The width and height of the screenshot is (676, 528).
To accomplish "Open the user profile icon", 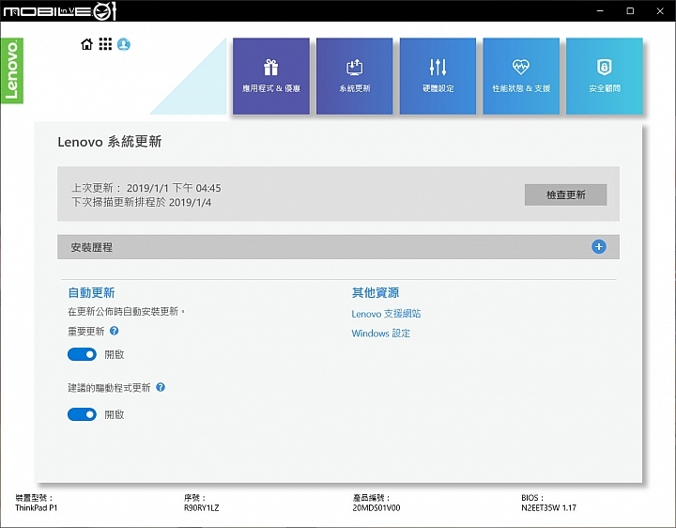I will 124,44.
